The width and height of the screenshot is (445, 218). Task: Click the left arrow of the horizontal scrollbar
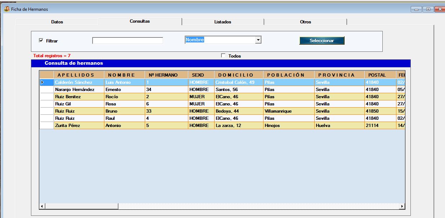click(42, 206)
